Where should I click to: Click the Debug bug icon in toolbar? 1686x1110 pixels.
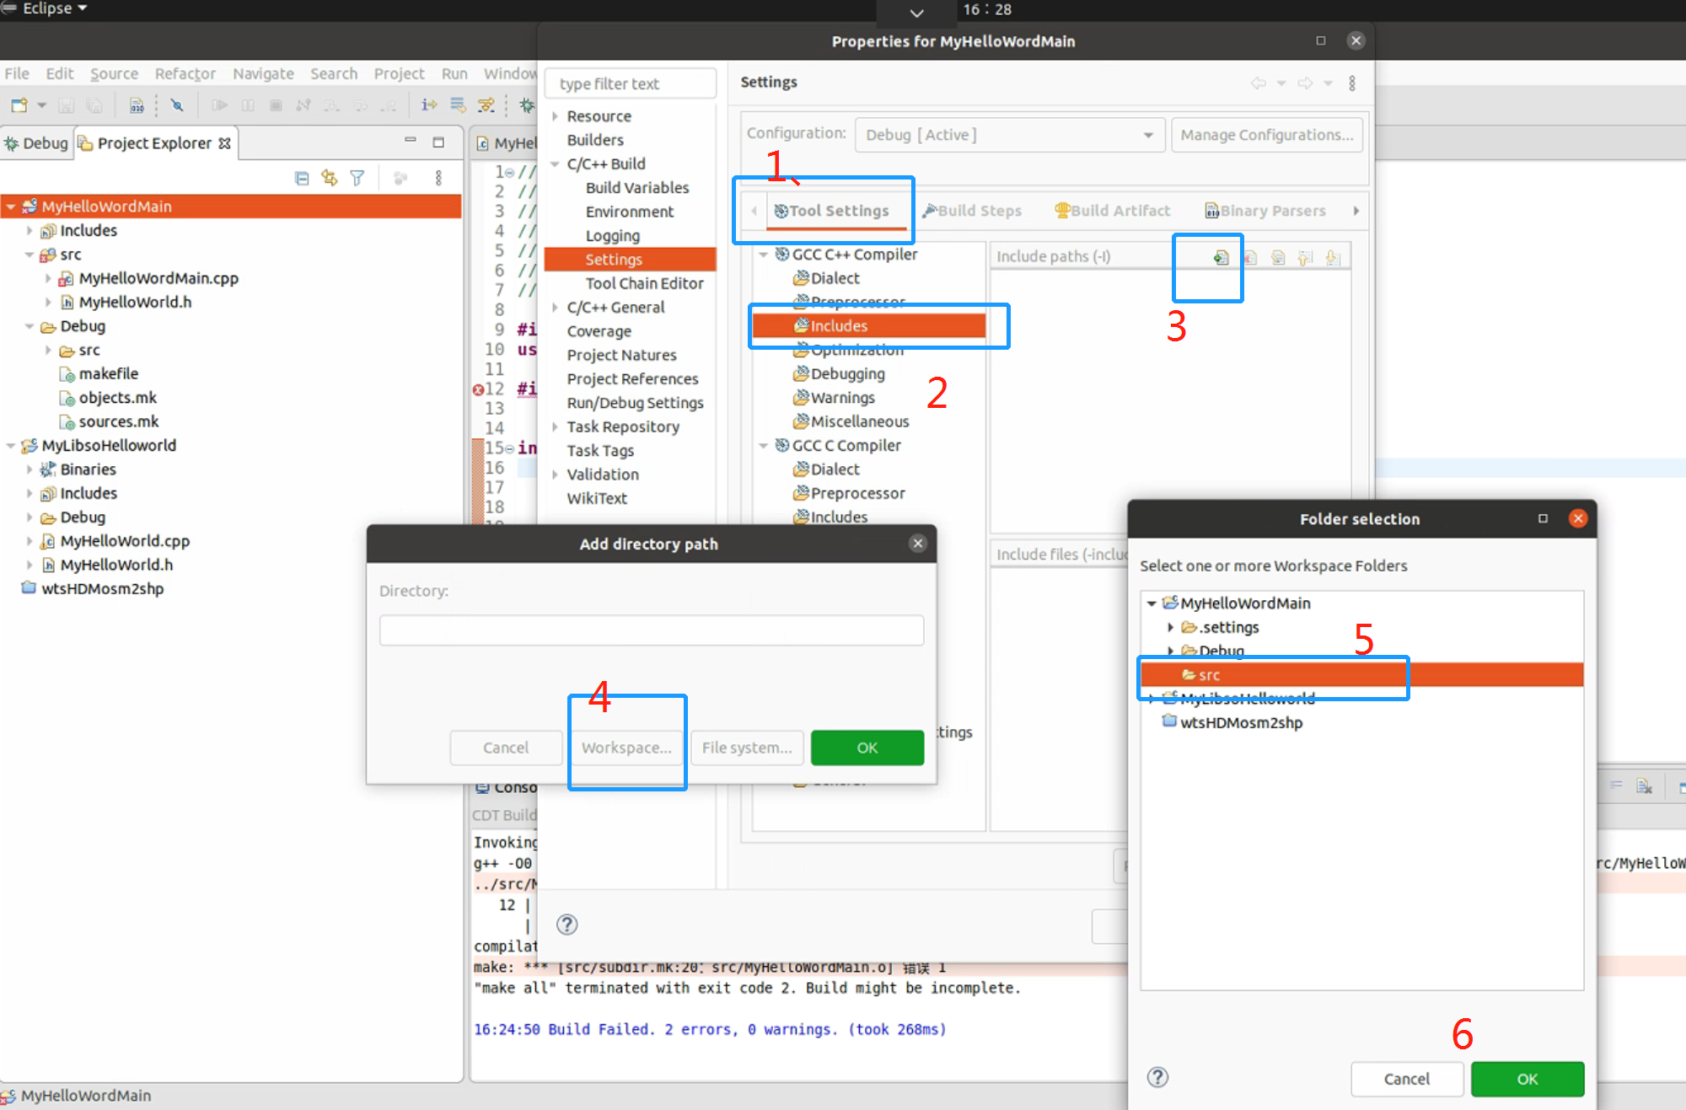(527, 104)
